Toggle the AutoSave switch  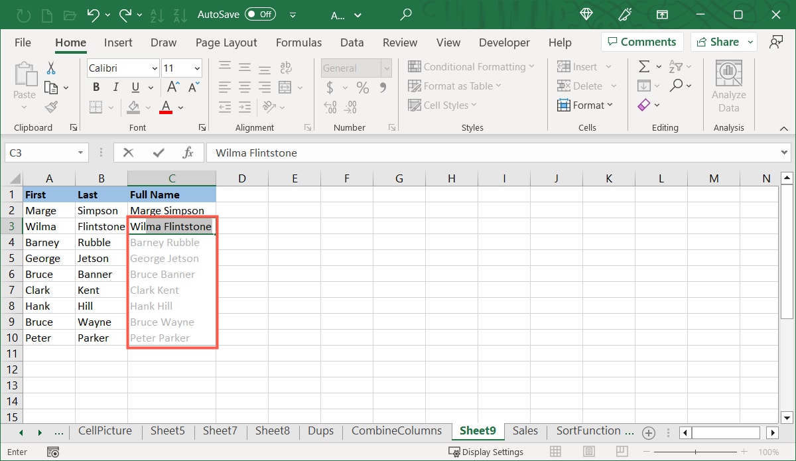pyautogui.click(x=260, y=14)
